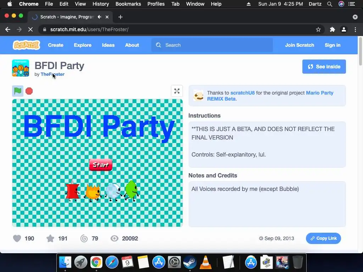Mute the tab via speaker icon
363x272 pixels.
tap(100, 17)
